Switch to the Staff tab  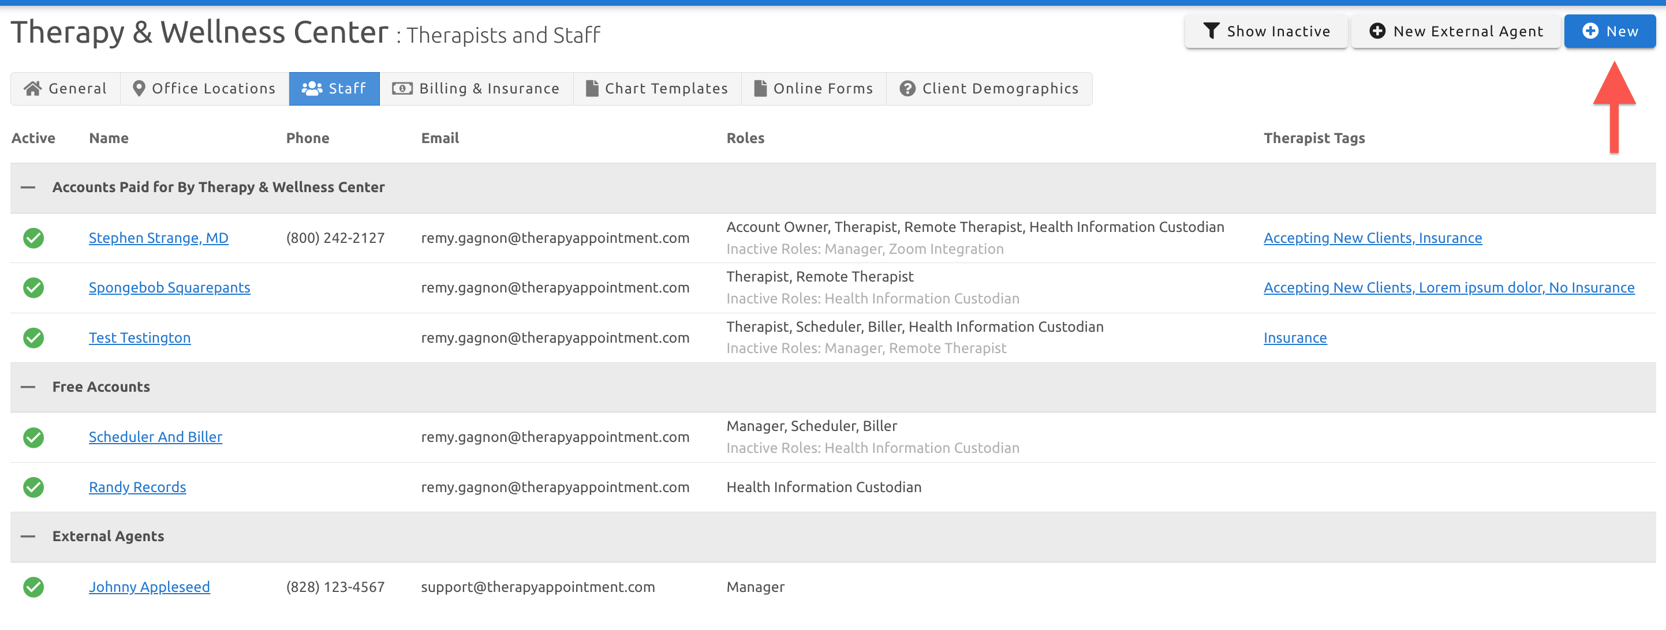tap(334, 88)
